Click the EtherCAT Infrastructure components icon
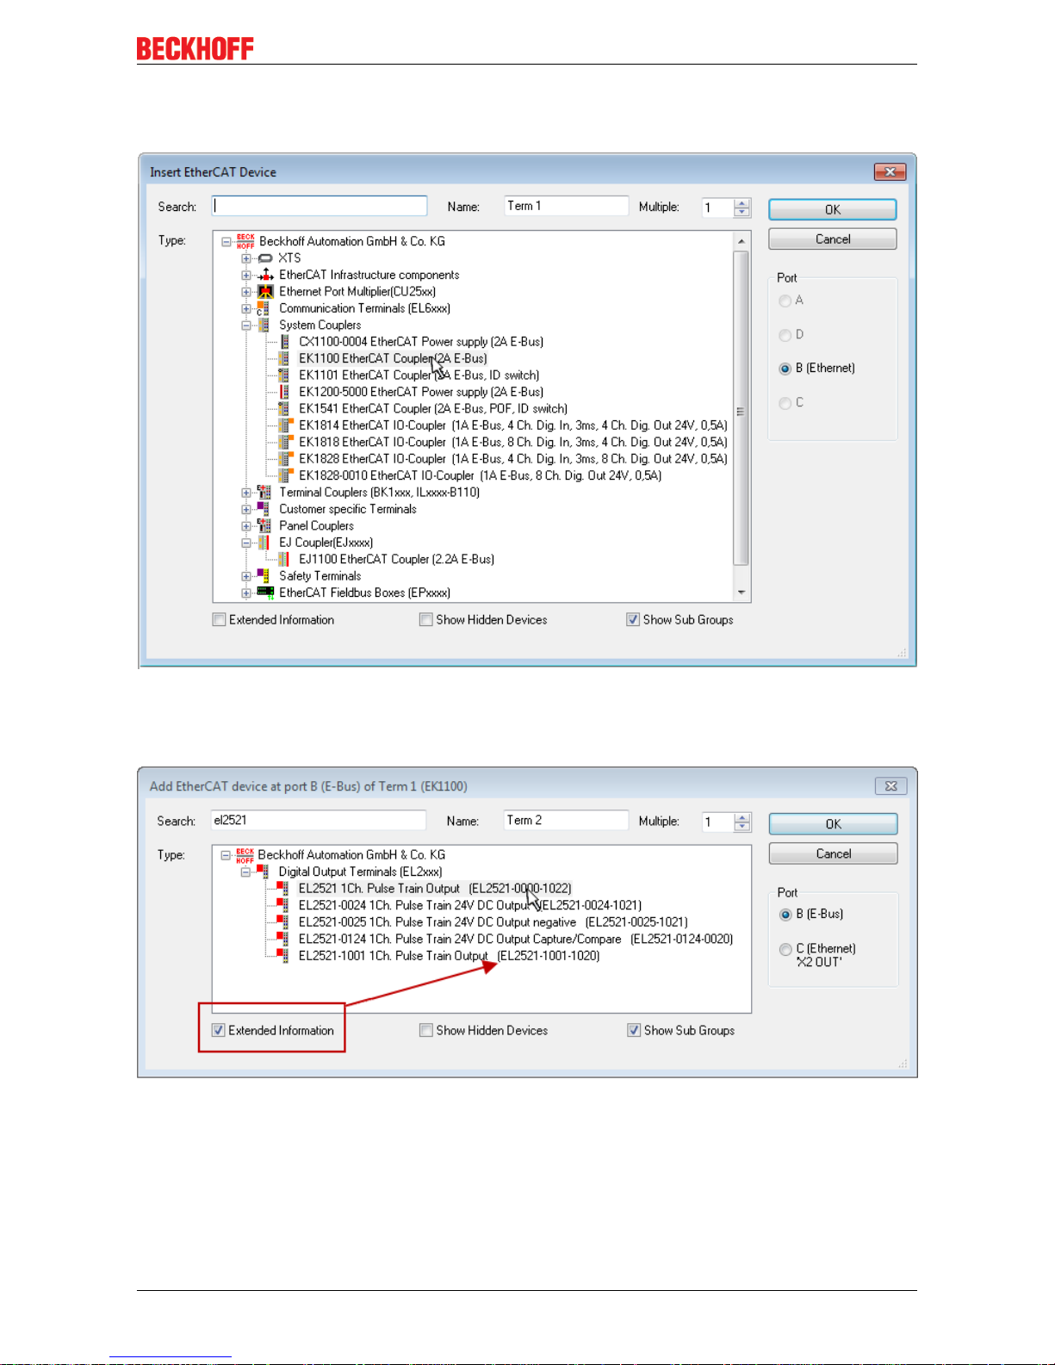1055x1365 pixels. click(265, 275)
